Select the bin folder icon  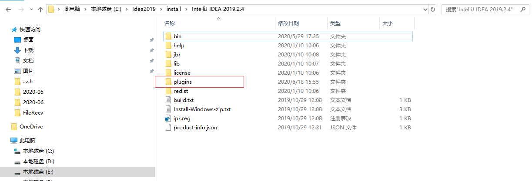point(169,36)
